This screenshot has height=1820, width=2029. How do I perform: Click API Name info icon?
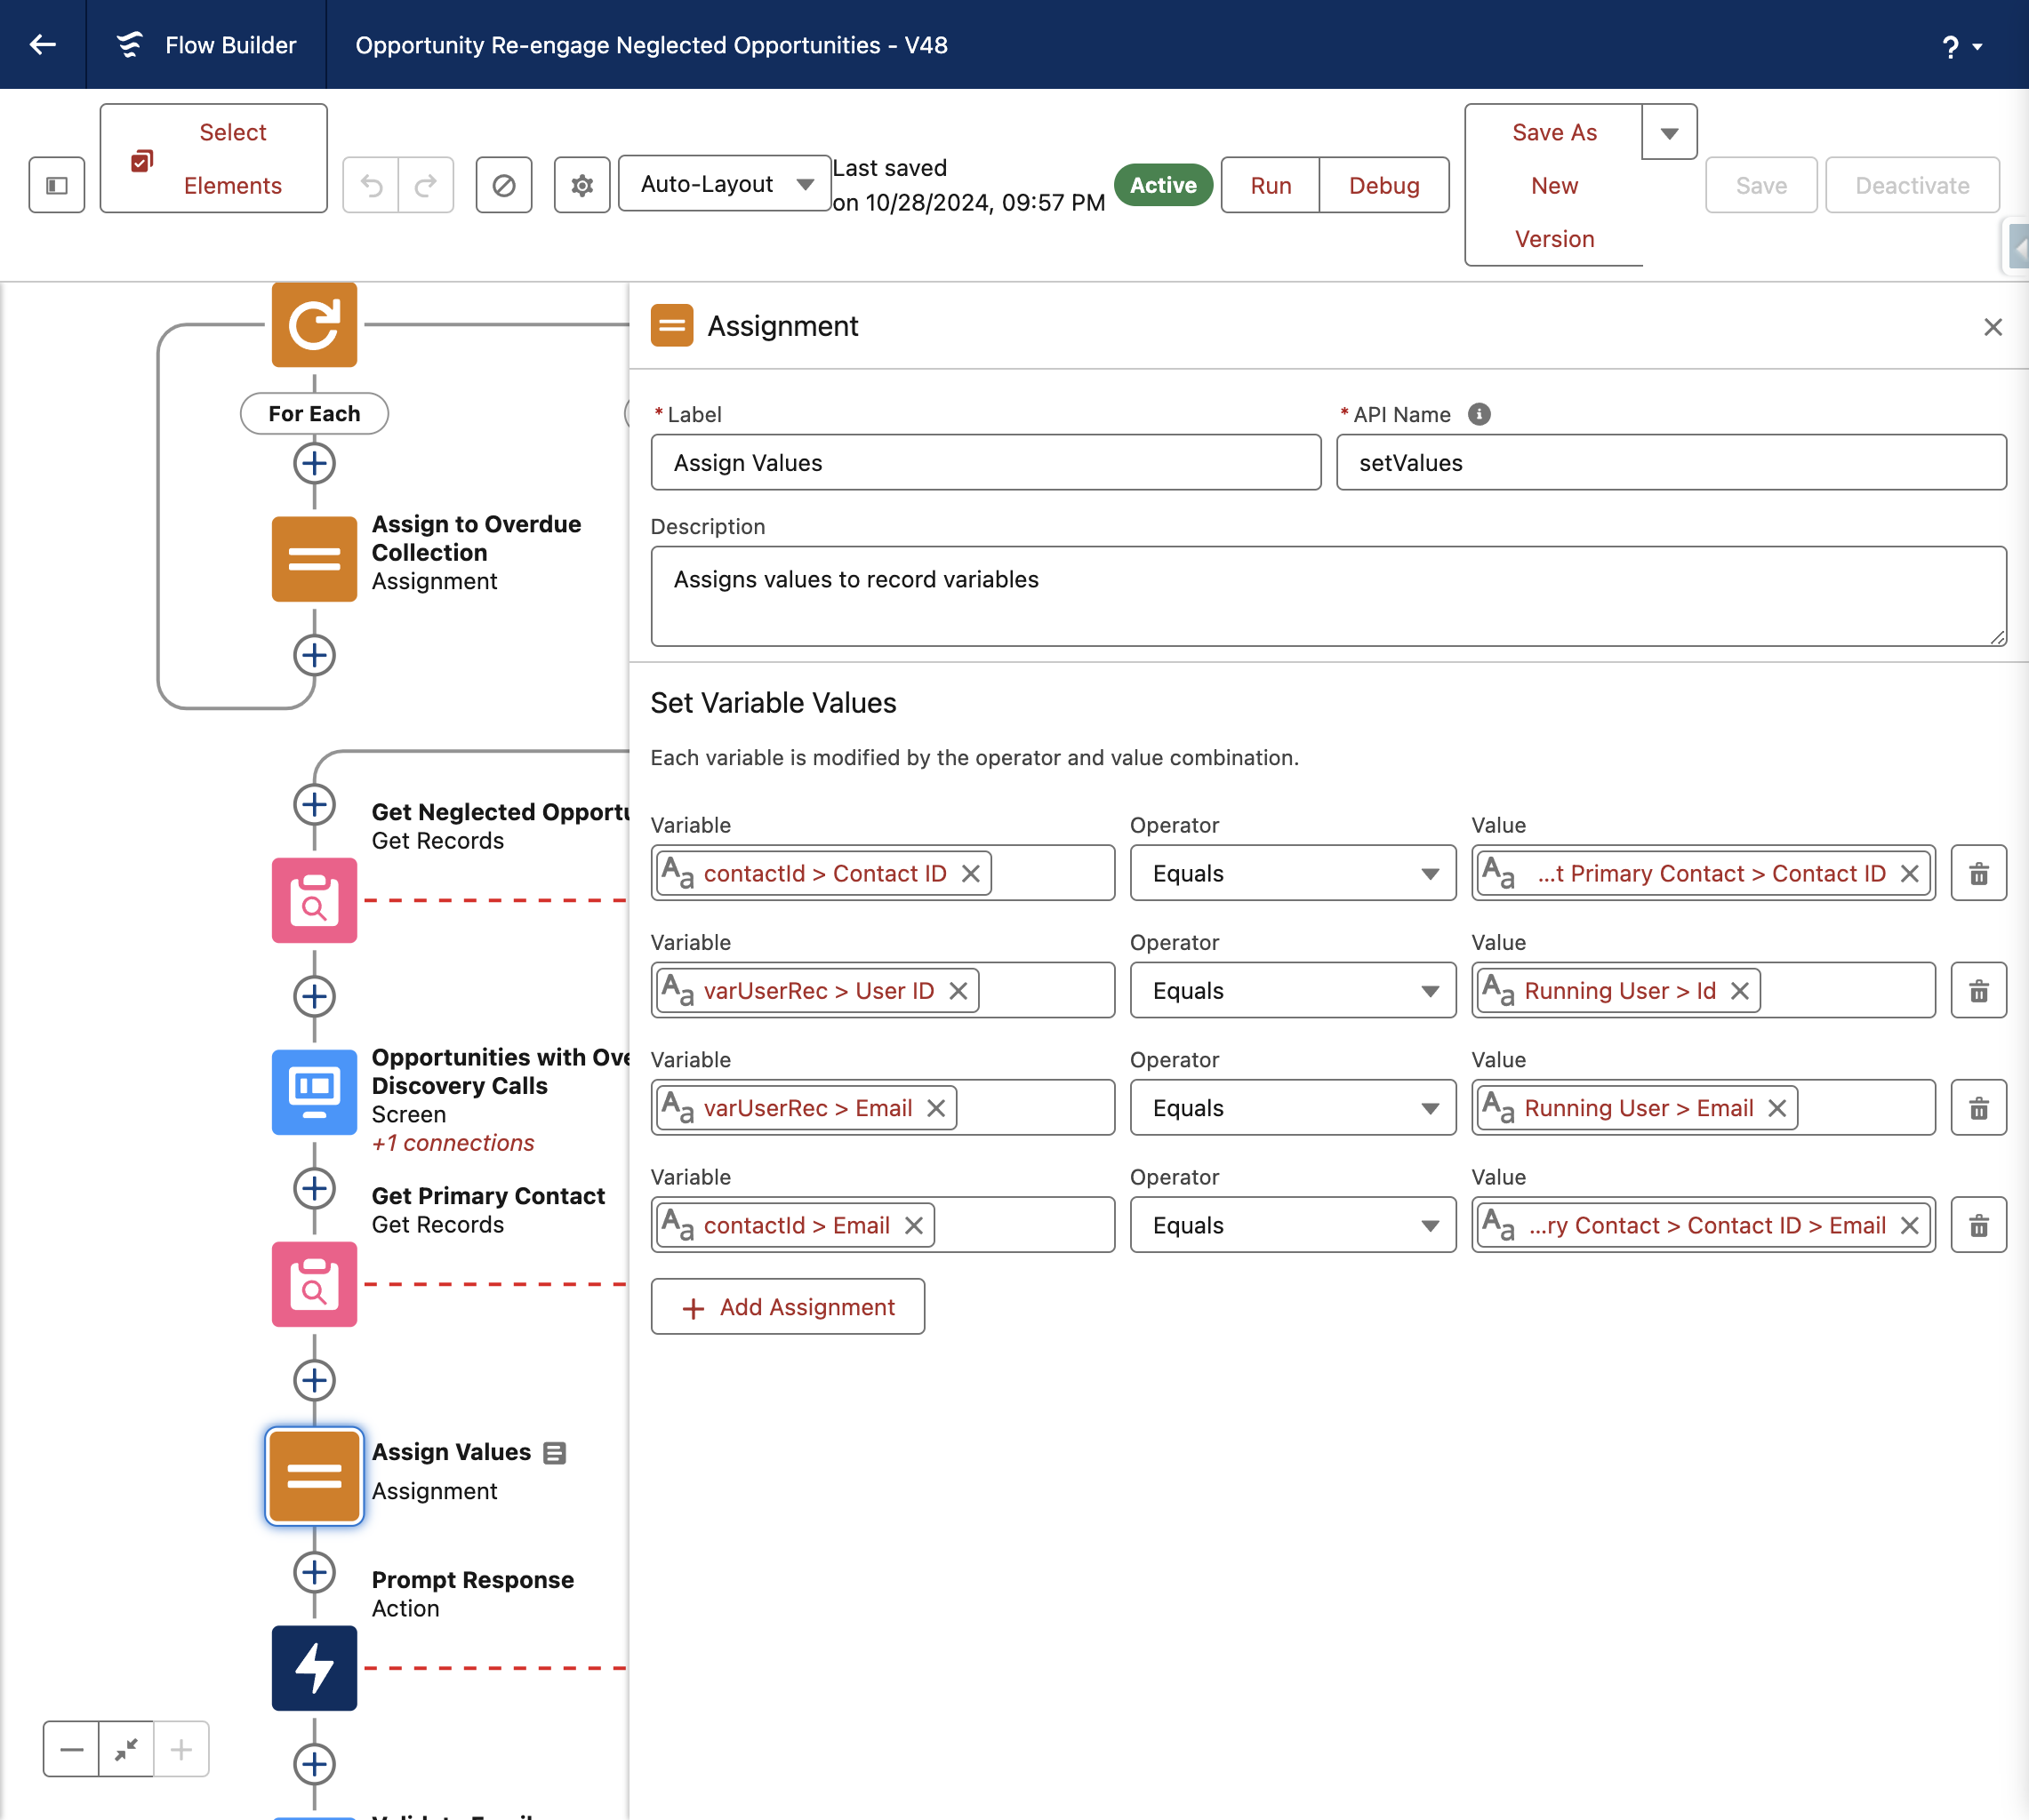[x=1479, y=414]
